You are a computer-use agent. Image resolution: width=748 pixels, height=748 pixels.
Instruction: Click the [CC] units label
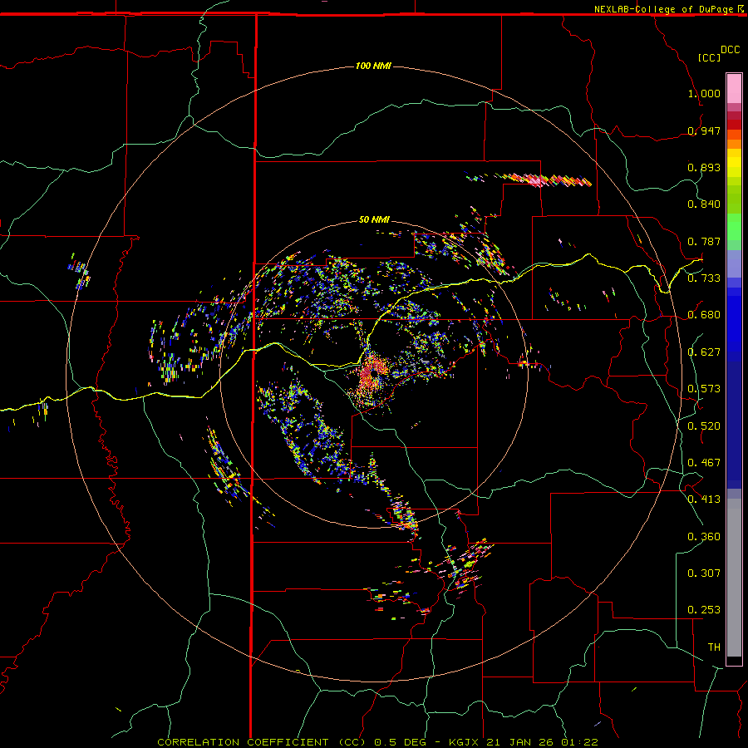(x=709, y=57)
